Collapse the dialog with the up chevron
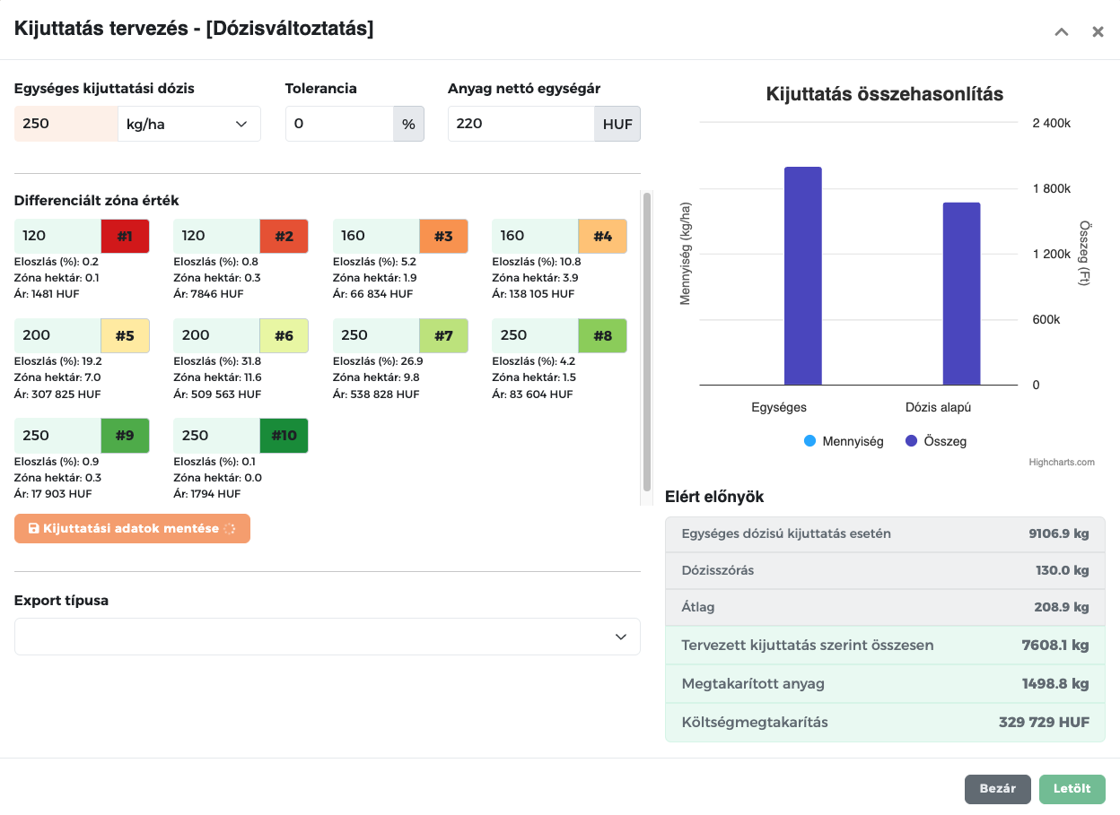 1062,31
